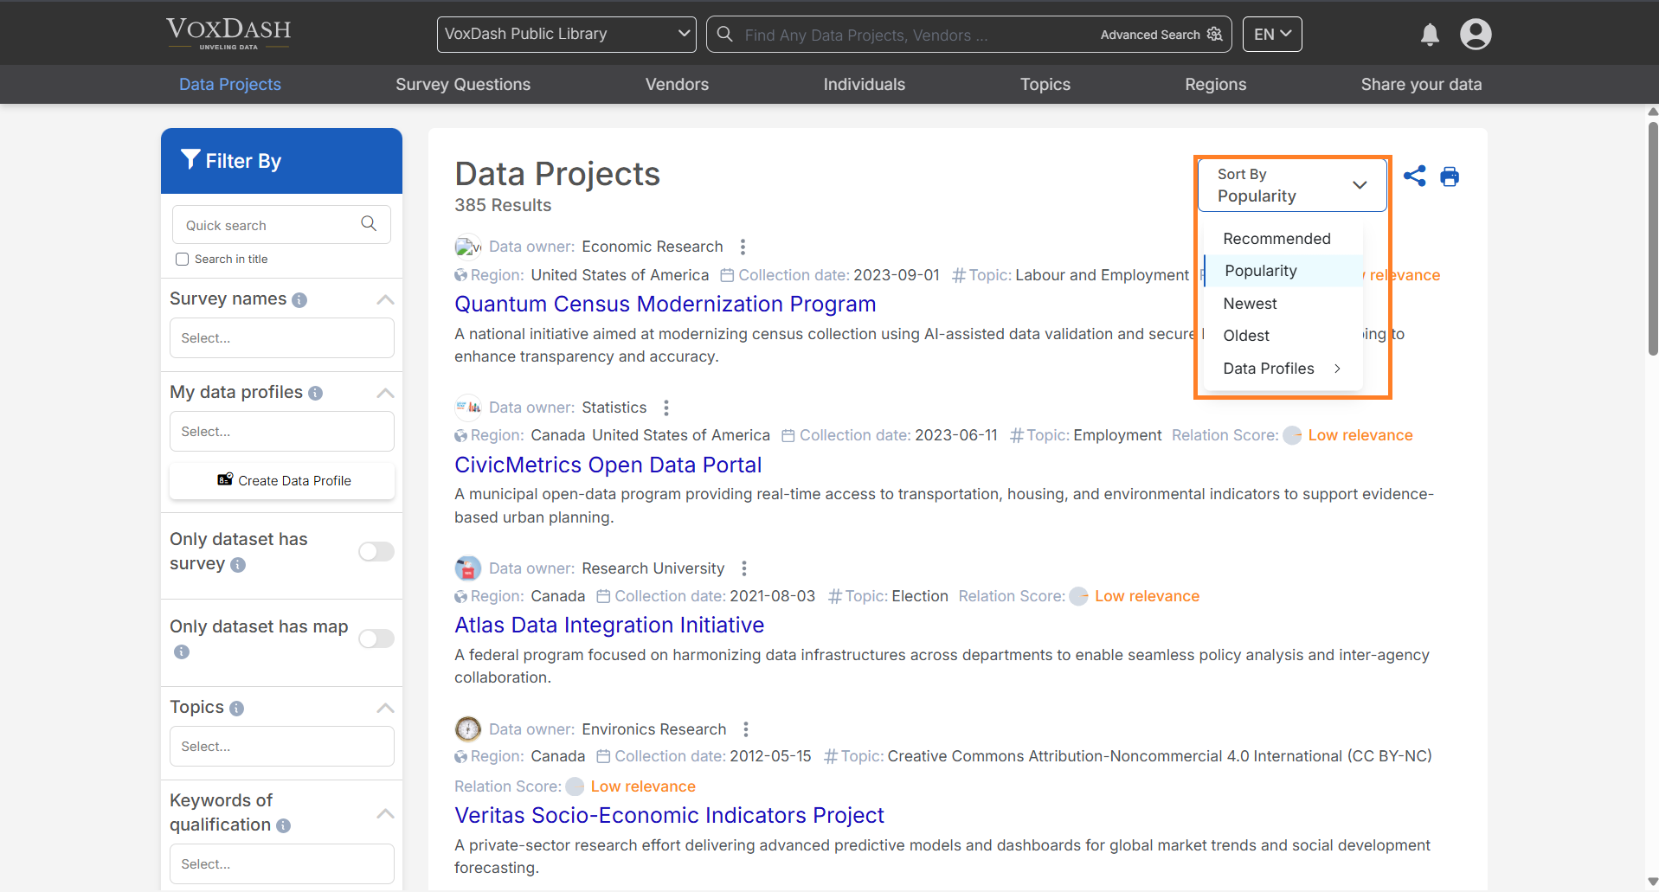Viewport: 1659px width, 892px height.
Task: Open the user account avatar menu
Action: (x=1476, y=35)
